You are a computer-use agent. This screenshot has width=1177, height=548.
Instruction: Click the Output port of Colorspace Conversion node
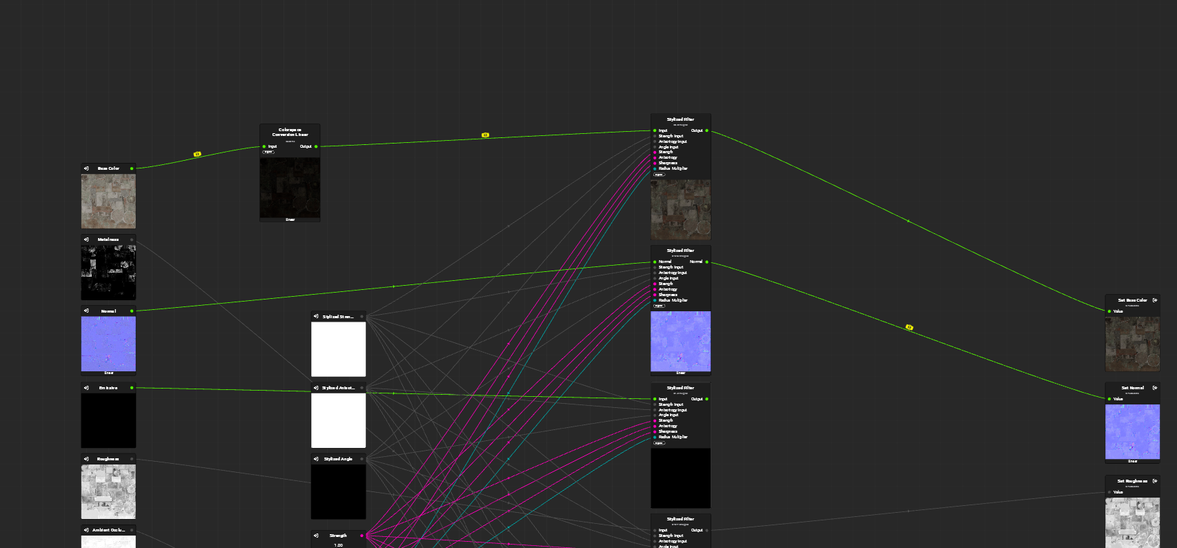tap(316, 146)
